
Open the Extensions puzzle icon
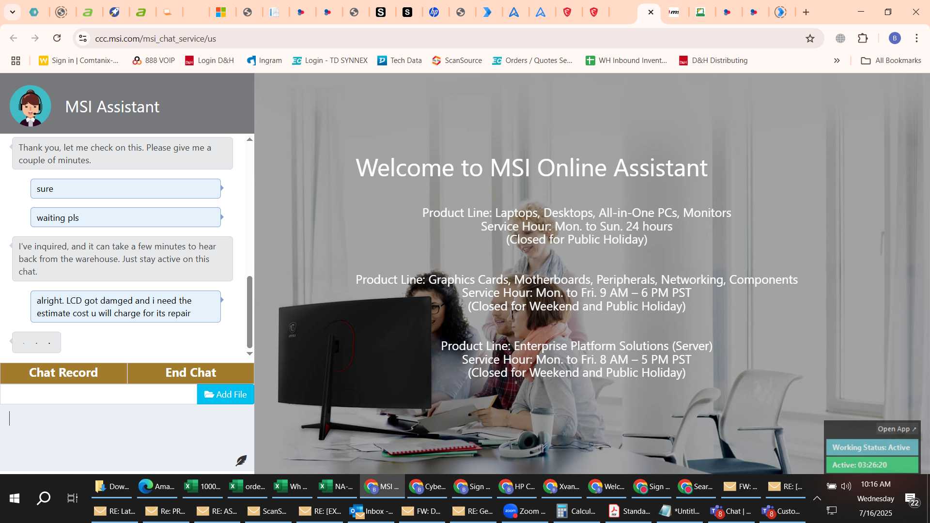point(863,38)
